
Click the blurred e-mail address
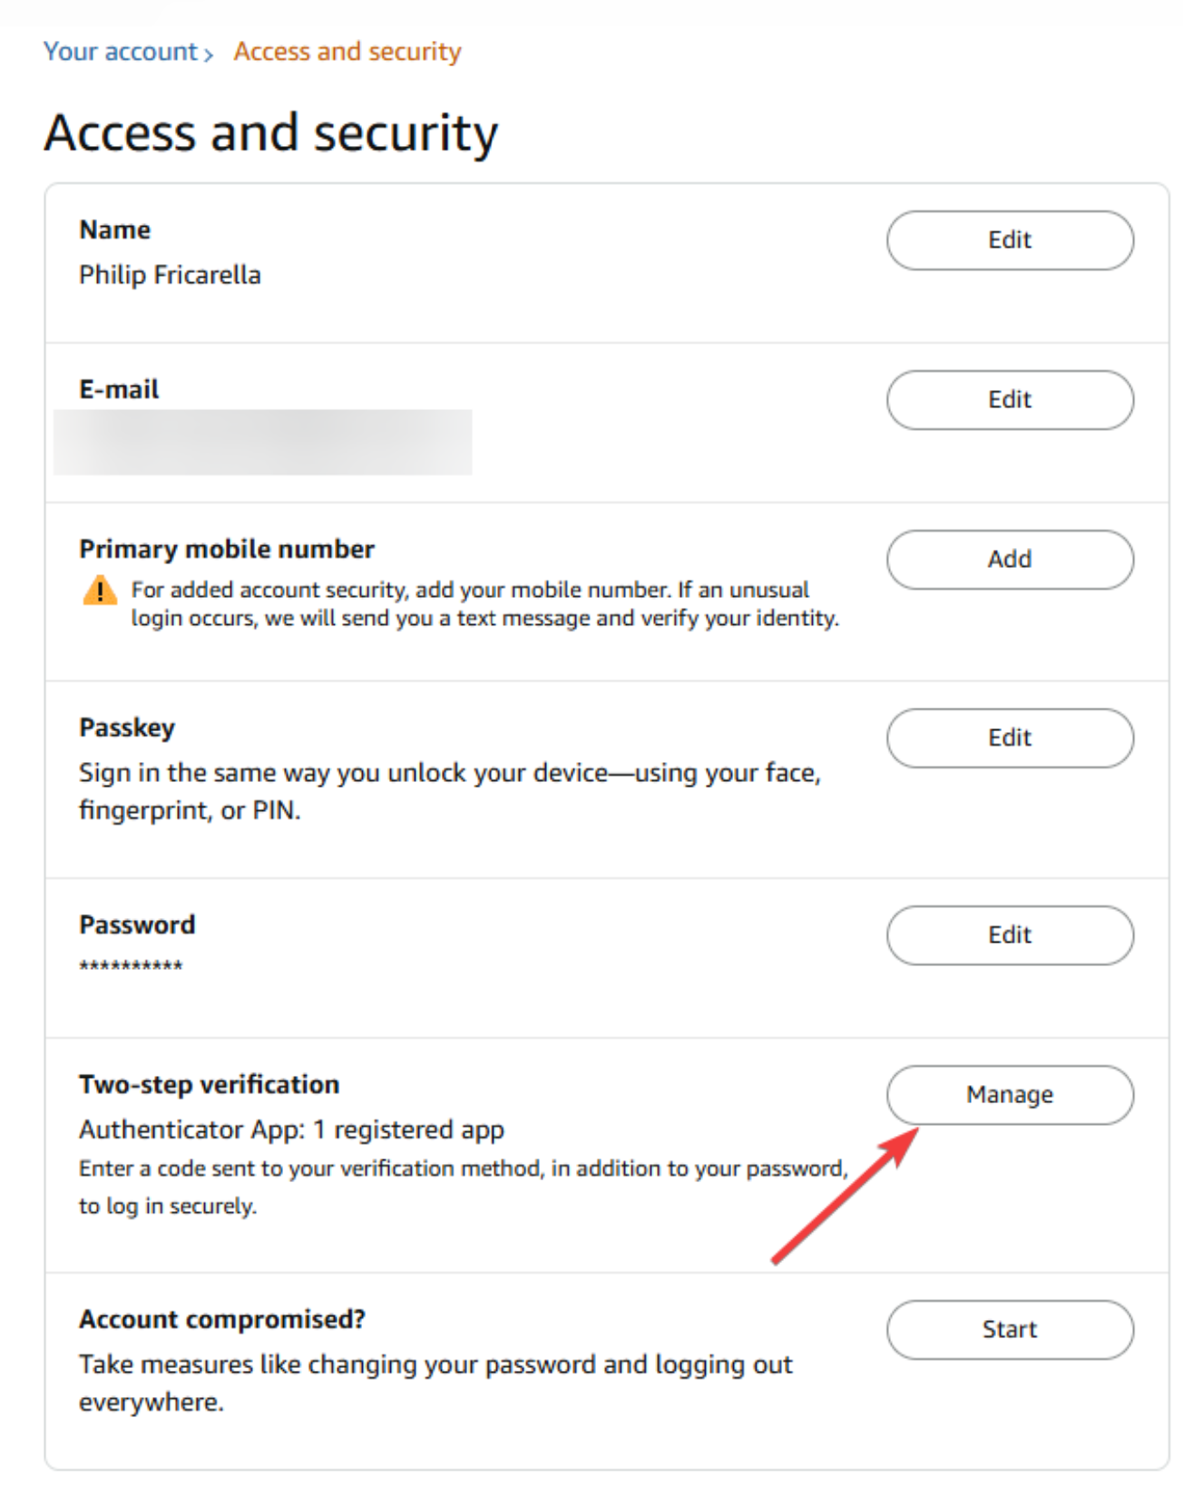point(262,442)
